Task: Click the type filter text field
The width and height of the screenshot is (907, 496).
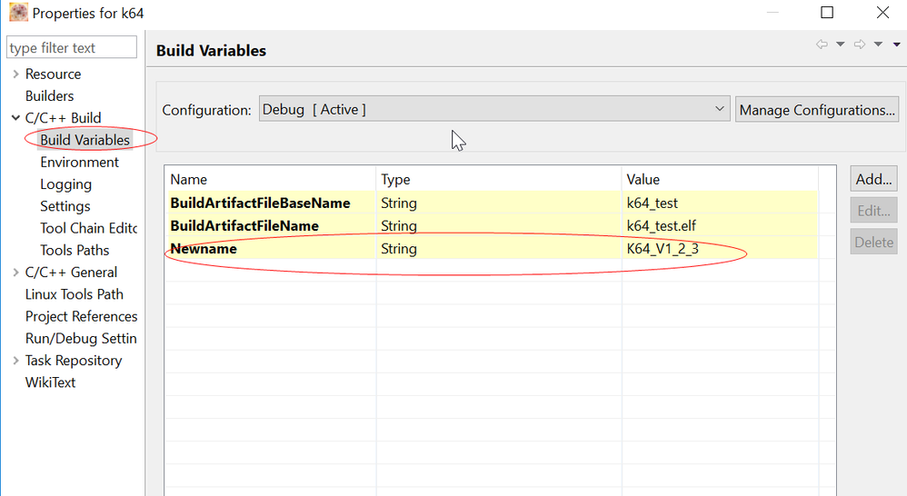Action: pos(71,48)
